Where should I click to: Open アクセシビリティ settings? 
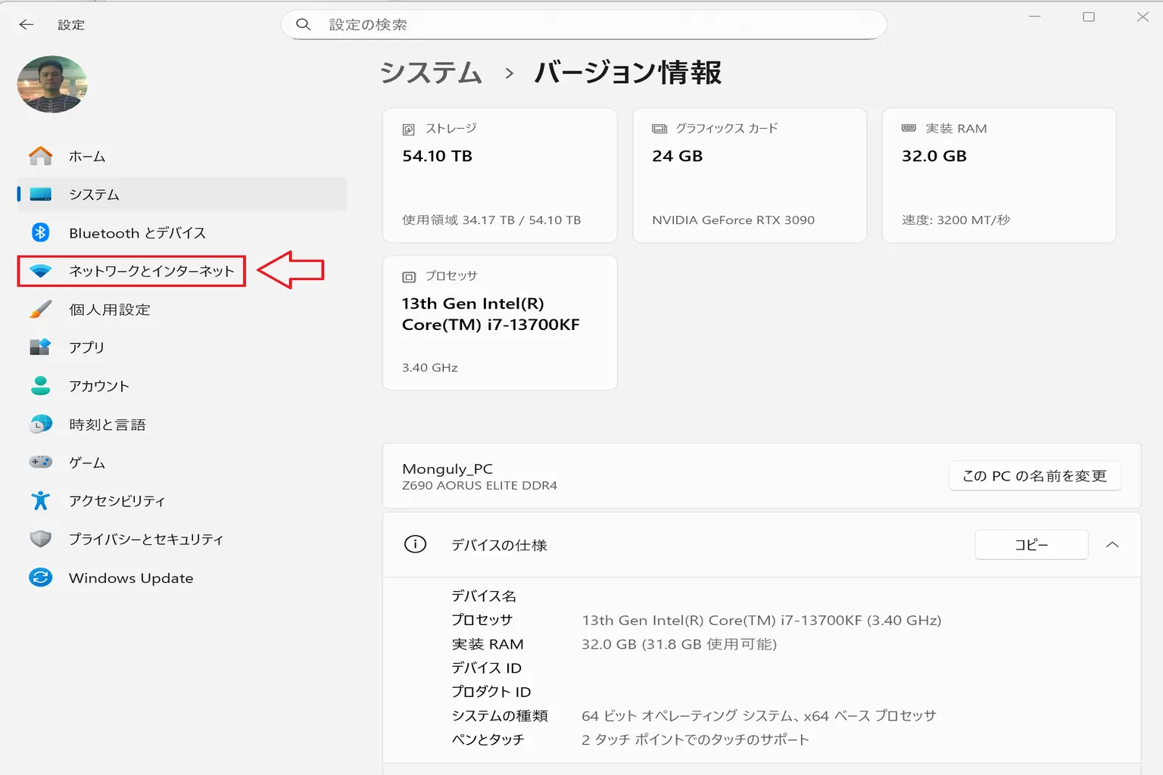(182, 500)
